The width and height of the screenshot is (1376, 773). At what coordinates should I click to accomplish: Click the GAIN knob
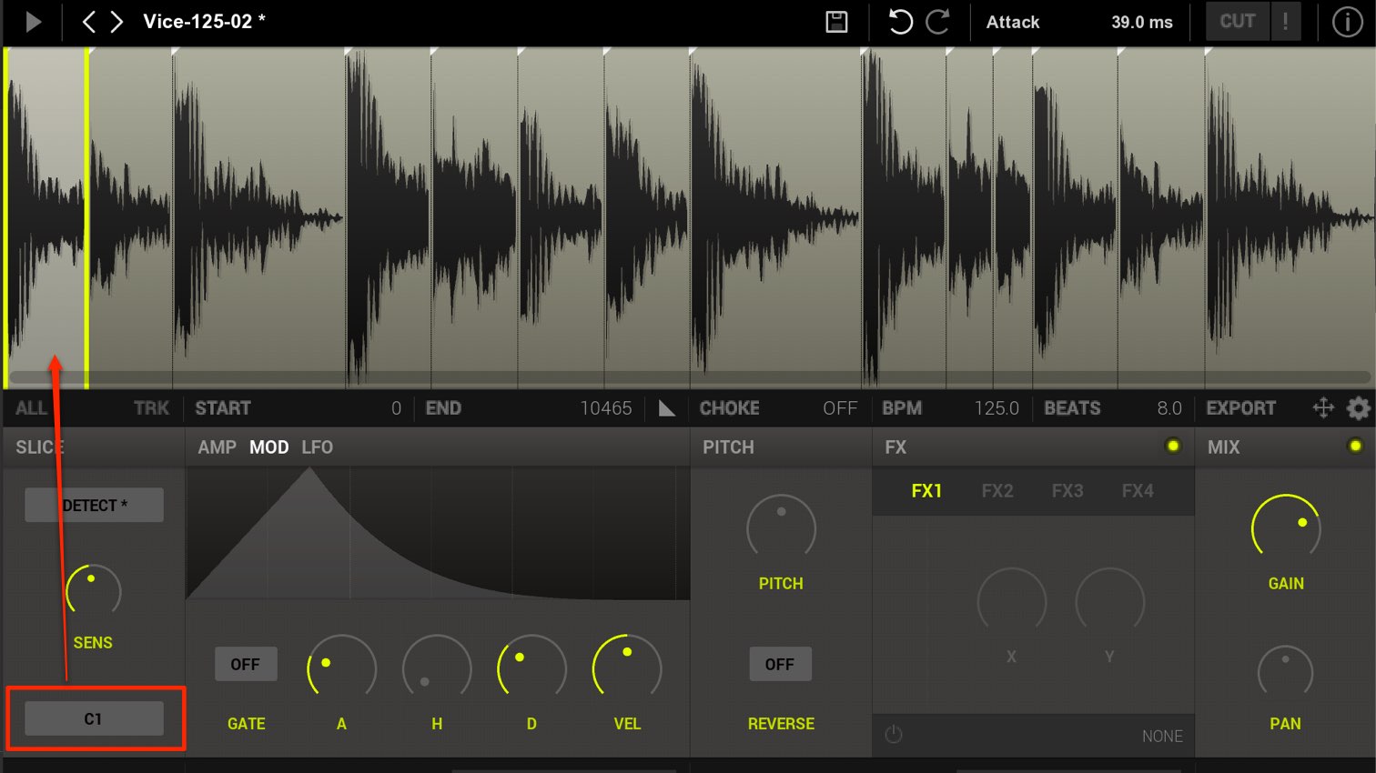click(x=1286, y=527)
